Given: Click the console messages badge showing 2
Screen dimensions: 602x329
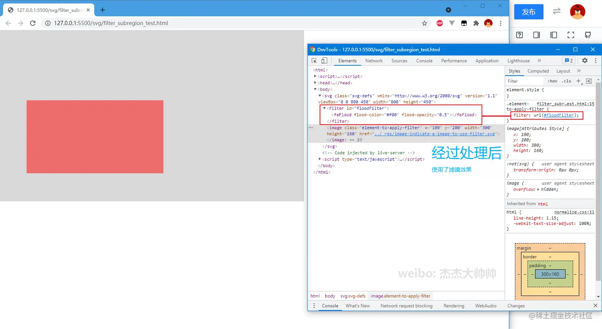Looking at the screenshot, I should click(x=569, y=60).
